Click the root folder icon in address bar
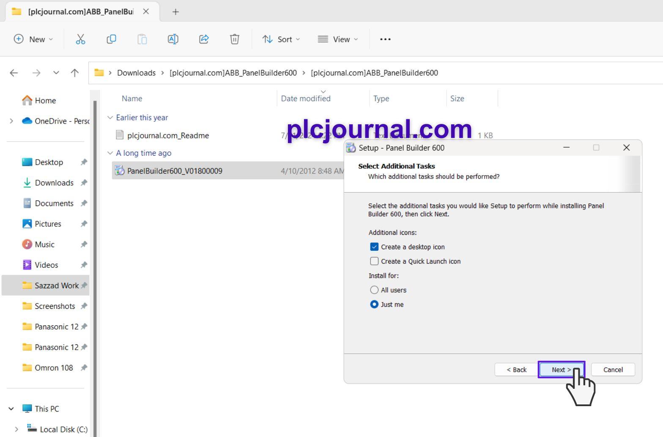 point(99,73)
